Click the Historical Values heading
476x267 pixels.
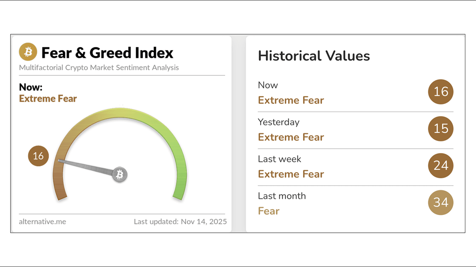pyautogui.click(x=314, y=56)
